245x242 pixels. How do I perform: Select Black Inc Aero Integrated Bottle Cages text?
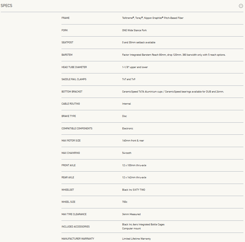point(143,224)
